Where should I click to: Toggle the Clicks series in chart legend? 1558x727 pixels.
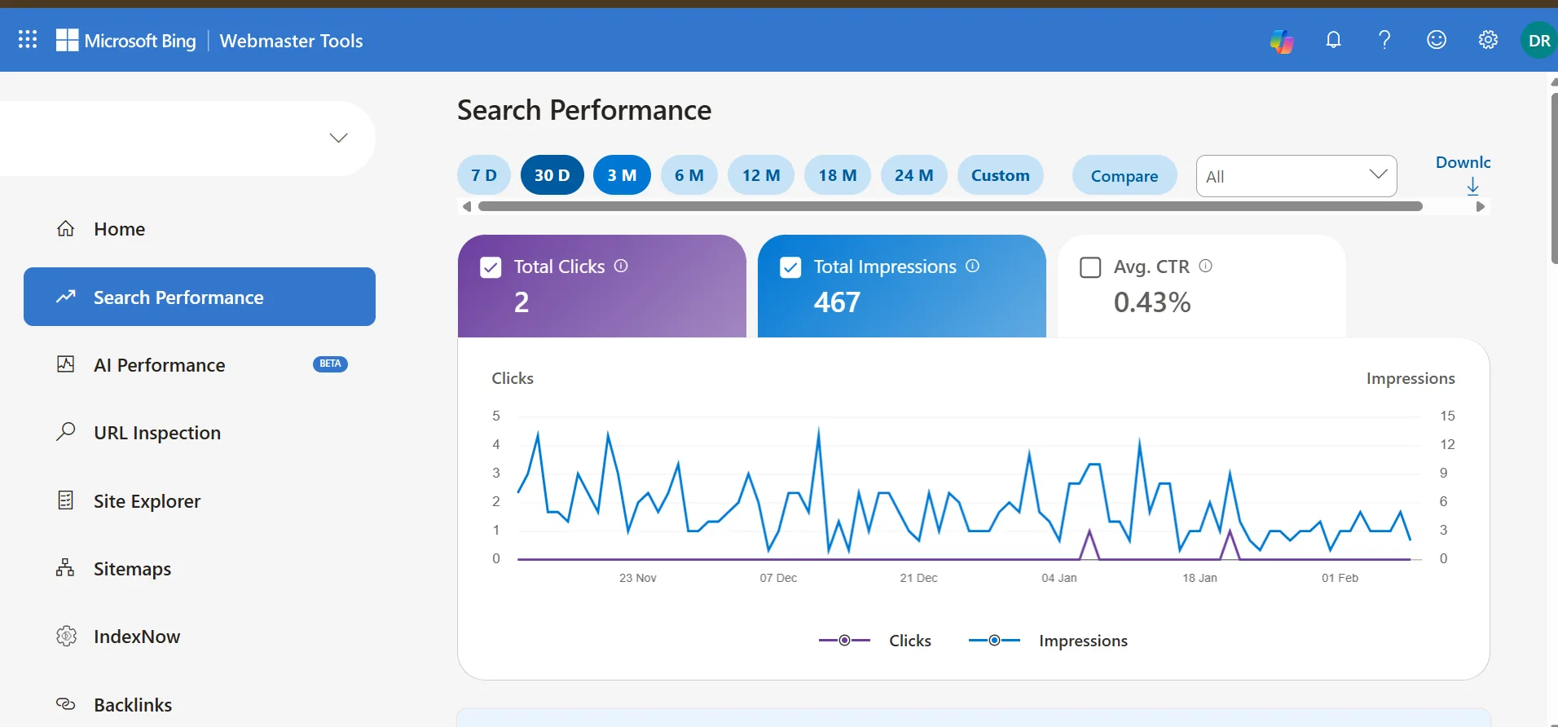[875, 641]
